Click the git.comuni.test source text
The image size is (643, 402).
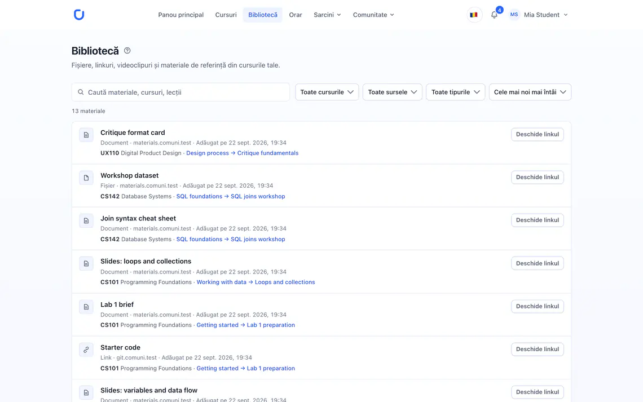click(x=136, y=358)
